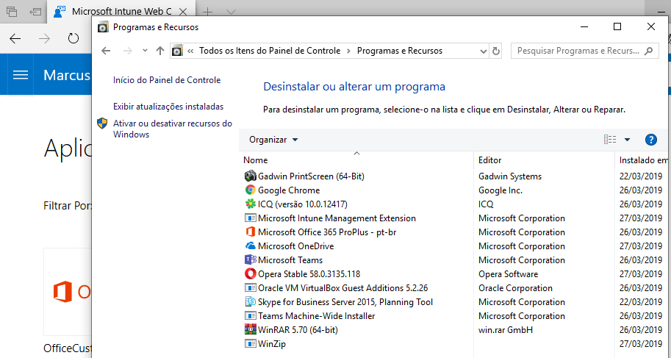Viewport: 671px width, 358px height.
Task: Expand the view options dropdown arrow
Action: point(627,140)
